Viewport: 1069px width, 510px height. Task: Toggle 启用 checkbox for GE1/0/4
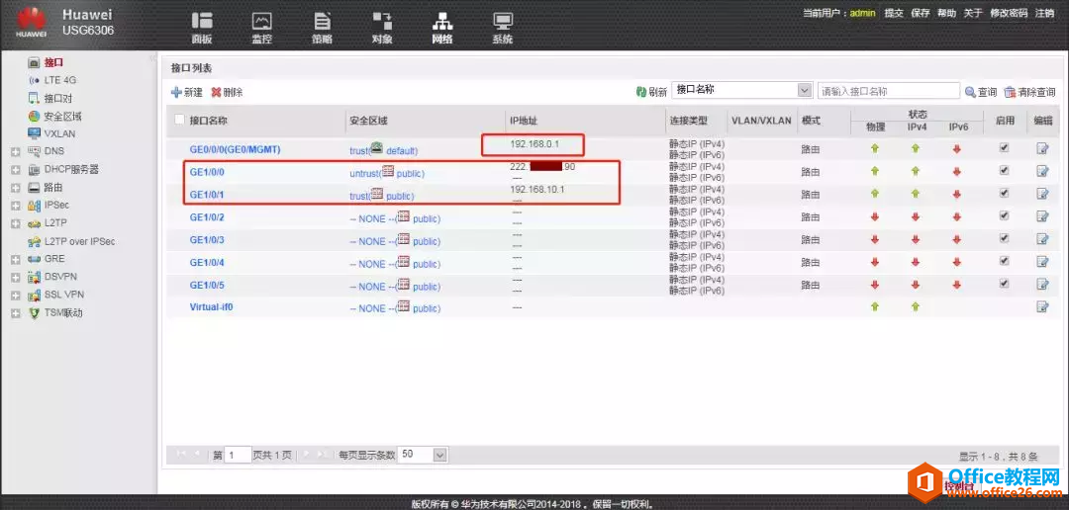[1005, 260]
